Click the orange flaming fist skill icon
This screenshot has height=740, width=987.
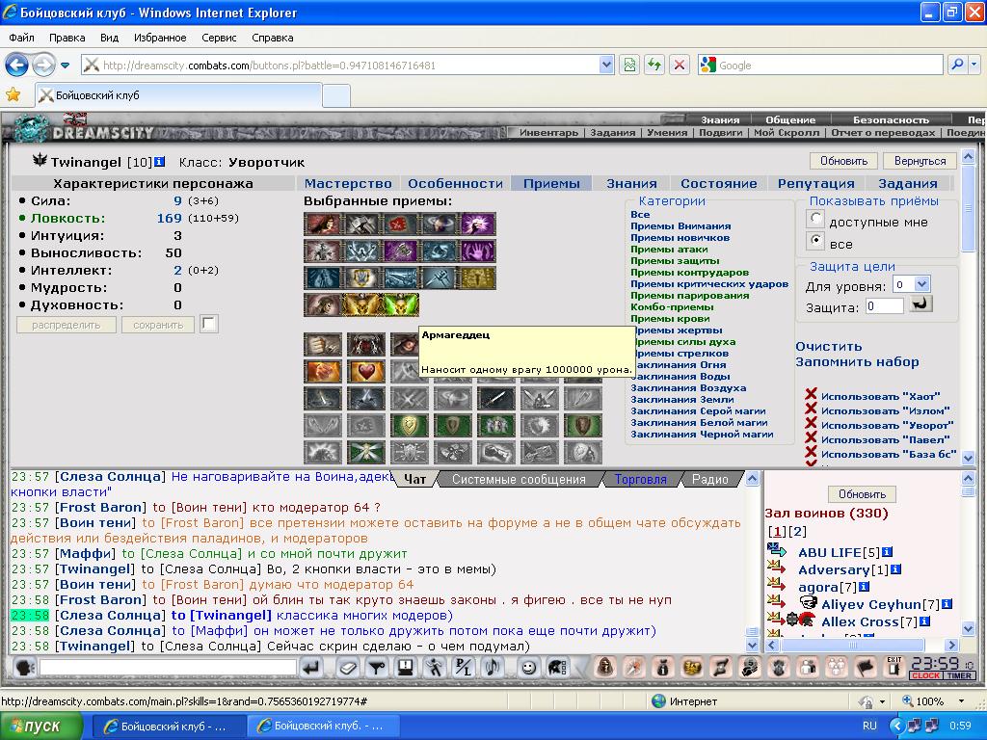click(323, 371)
